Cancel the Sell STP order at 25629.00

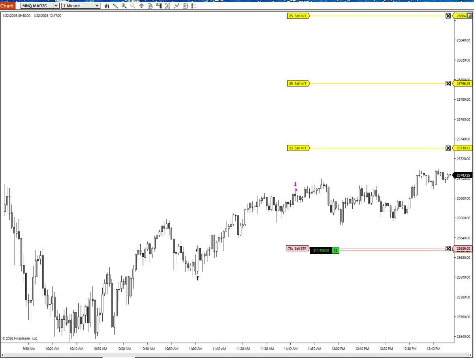click(x=448, y=249)
